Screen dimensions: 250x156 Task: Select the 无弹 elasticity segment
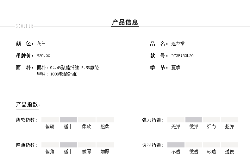tap(176, 120)
